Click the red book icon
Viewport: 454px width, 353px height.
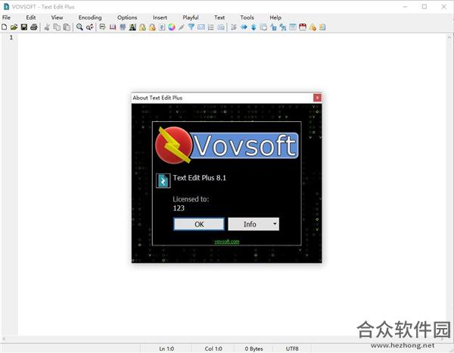pos(113,27)
